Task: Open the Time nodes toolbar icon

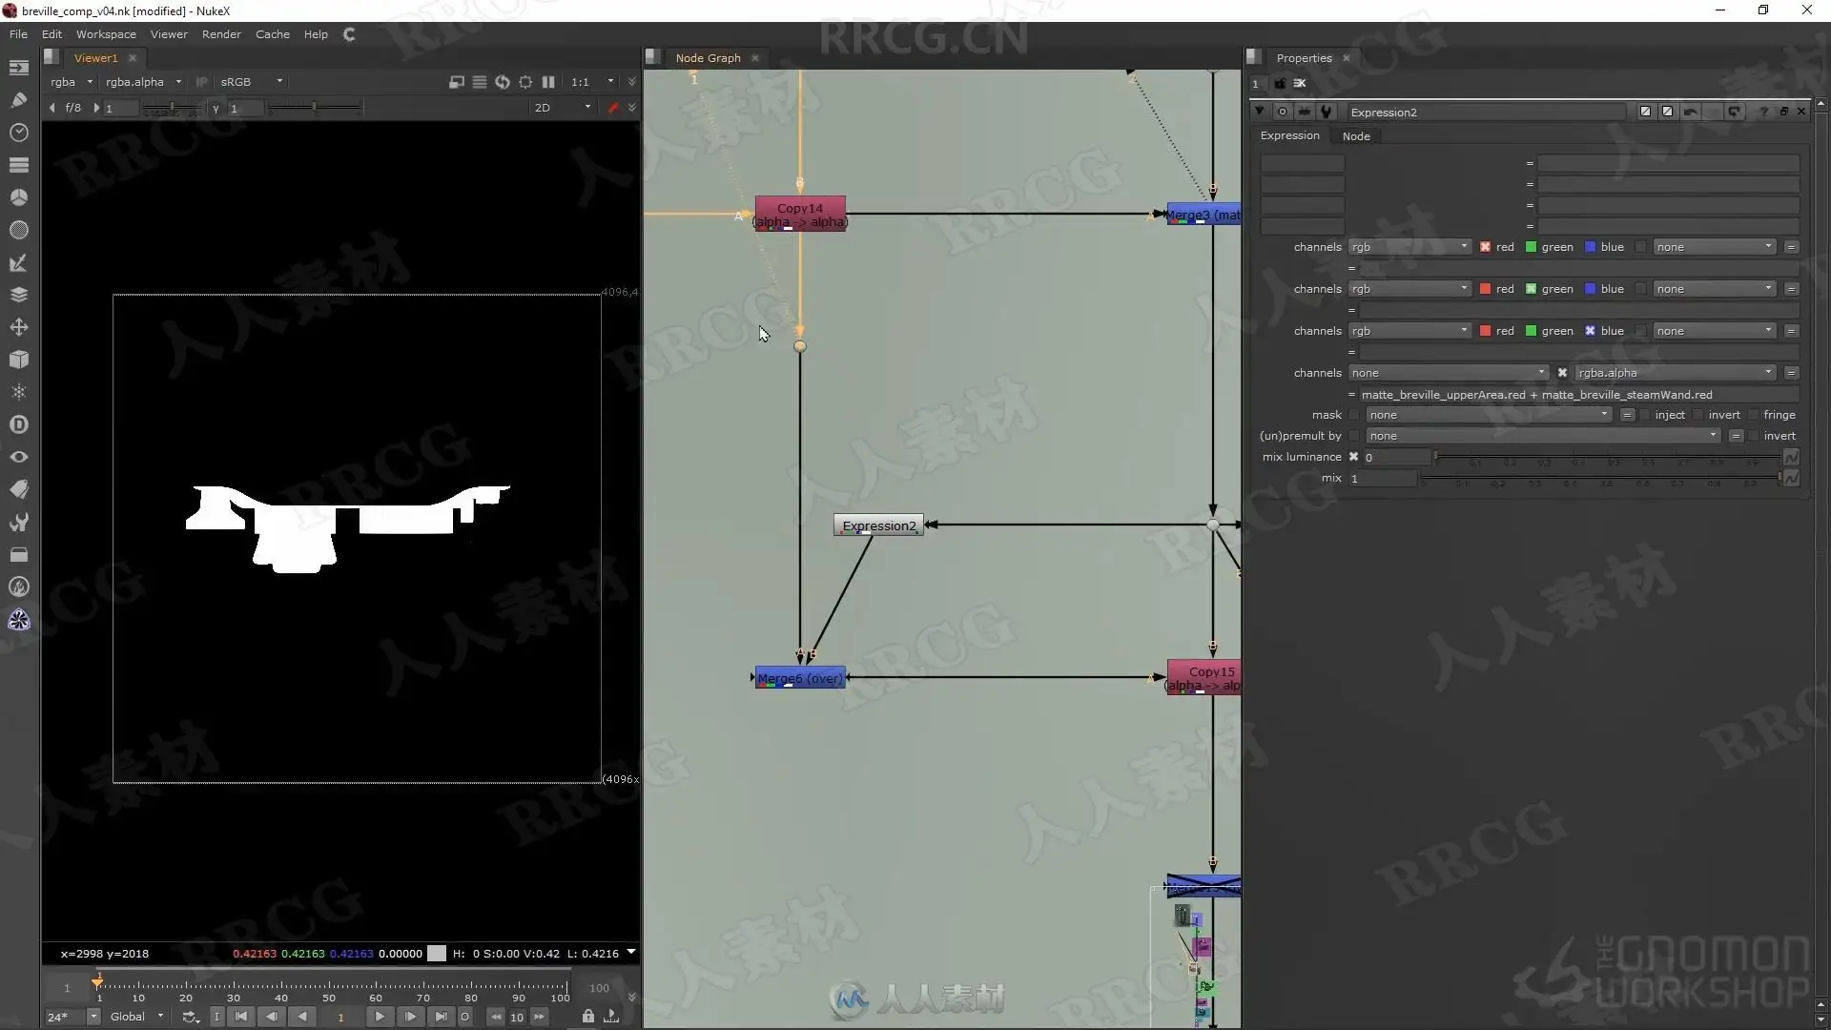Action: coord(18,132)
